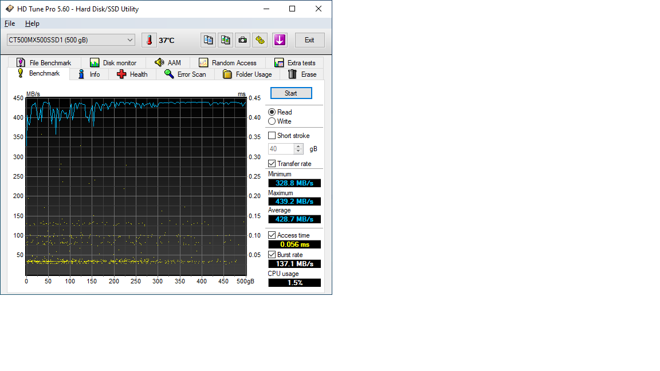Expand the CT500MX500SSD1 drive dropdown
This screenshot has height=371, width=660.
70,40
